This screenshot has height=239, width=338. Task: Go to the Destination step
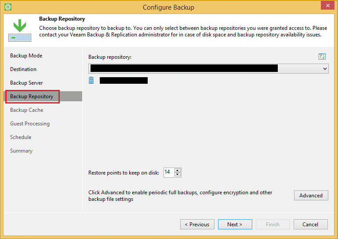pyautogui.click(x=23, y=69)
